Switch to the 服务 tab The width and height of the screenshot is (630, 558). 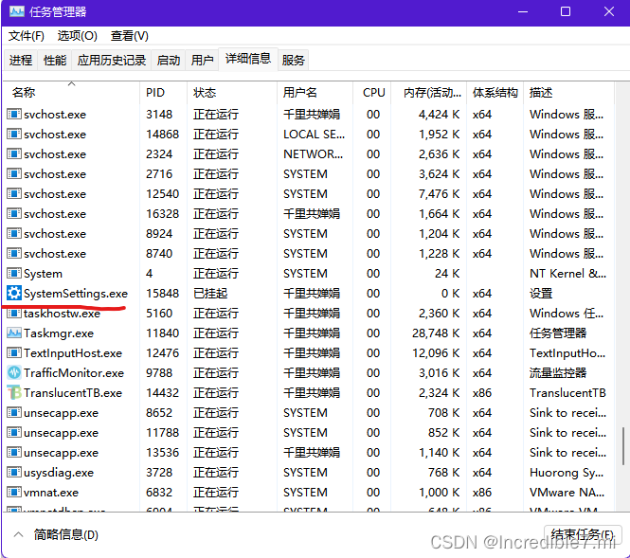294,61
